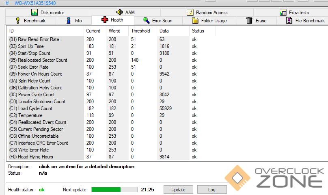Click the Benchmark light bulb icon
Viewport: 328px width, 195px height.
click(18, 21)
